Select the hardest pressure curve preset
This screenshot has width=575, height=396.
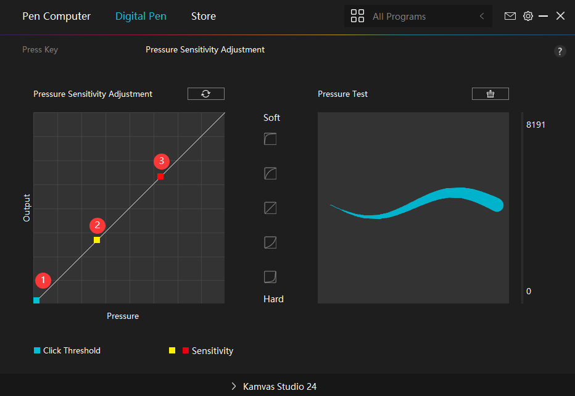(x=270, y=277)
